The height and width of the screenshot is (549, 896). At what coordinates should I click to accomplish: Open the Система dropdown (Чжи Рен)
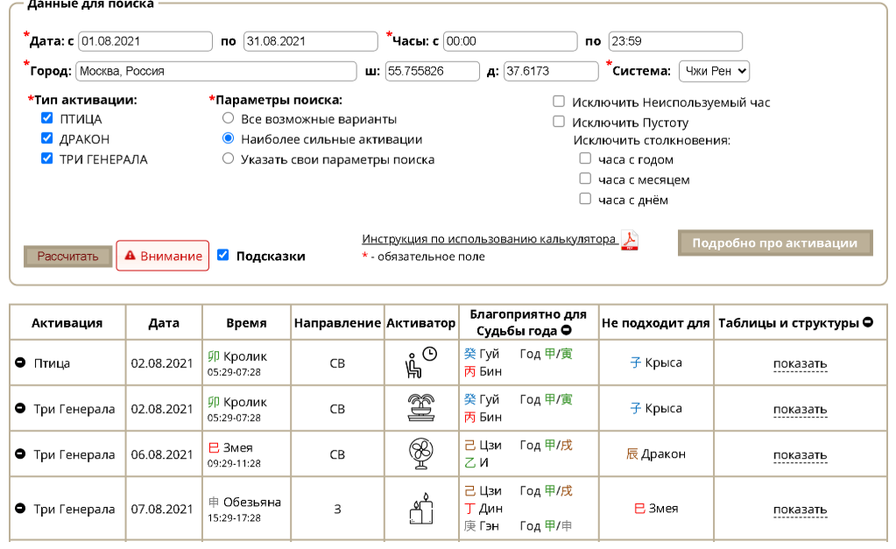714,71
